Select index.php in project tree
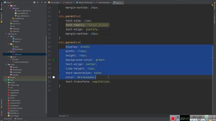Image resolution: width=216 pixels, height=121 pixels. click(15, 29)
